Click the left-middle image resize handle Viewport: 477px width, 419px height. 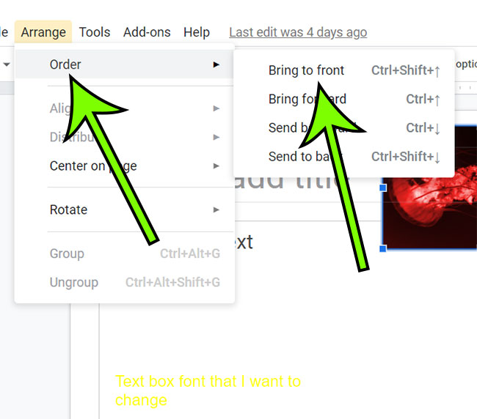pos(383,188)
